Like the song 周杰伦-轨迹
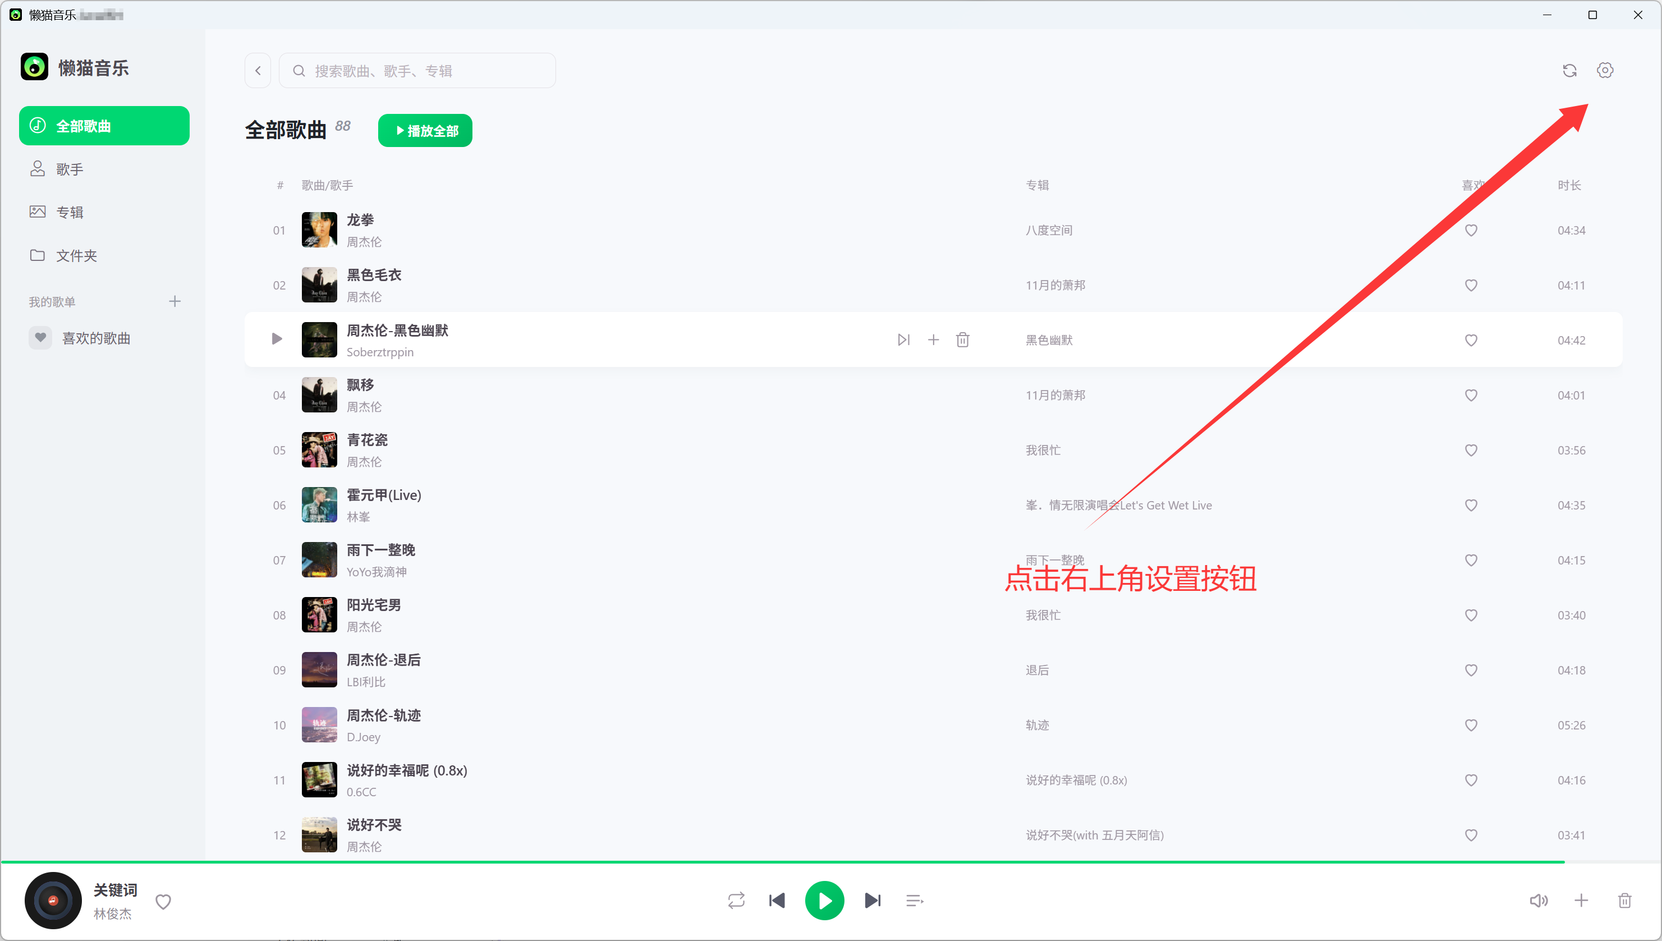The width and height of the screenshot is (1662, 941). [1471, 725]
